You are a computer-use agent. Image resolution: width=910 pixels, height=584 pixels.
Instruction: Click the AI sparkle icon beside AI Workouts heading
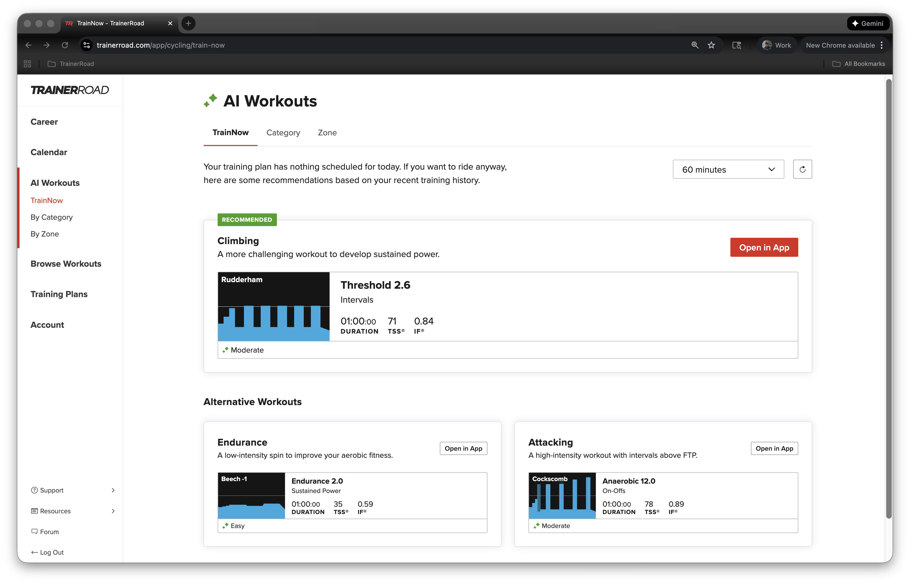[x=210, y=100]
